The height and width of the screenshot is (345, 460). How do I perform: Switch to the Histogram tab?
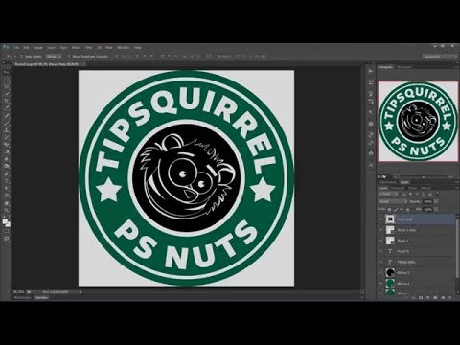tap(404, 67)
